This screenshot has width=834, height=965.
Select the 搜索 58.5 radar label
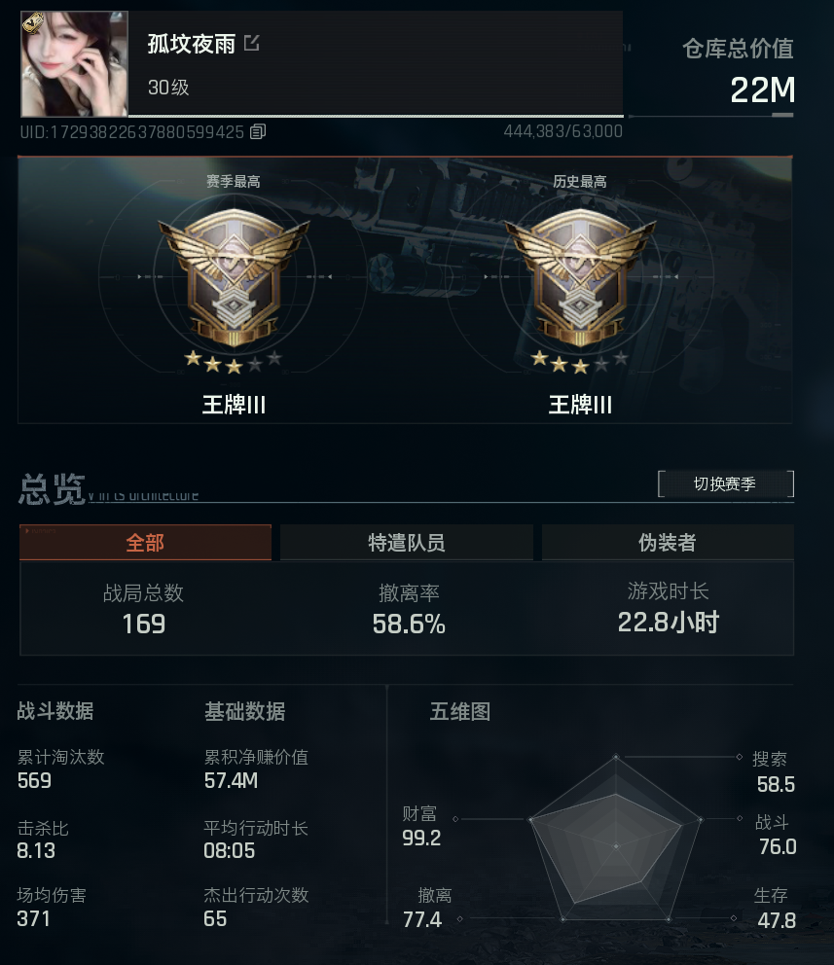[774, 771]
